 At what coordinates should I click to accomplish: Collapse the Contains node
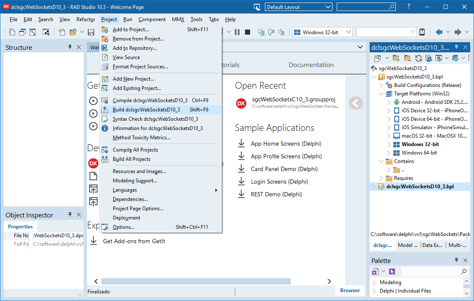[381, 161]
